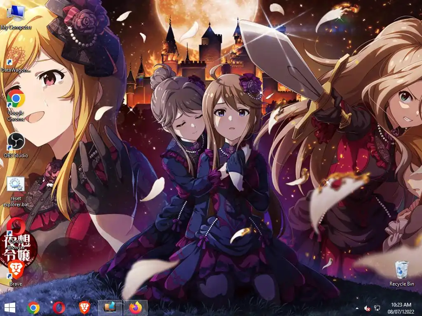Select the Recycle Bin desktop icon
The width and height of the screenshot is (422, 316).
pyautogui.click(x=401, y=273)
